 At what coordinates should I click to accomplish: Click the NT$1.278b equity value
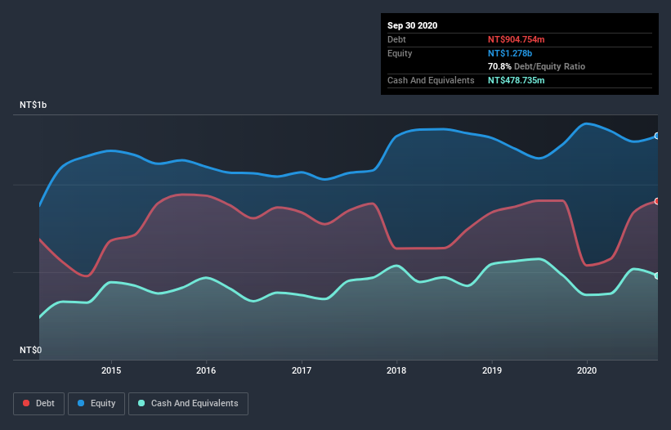point(510,53)
